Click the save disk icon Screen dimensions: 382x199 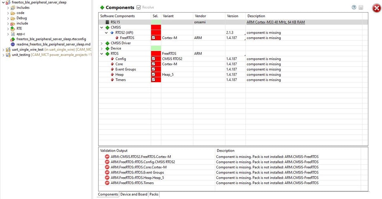[x=360, y=7]
